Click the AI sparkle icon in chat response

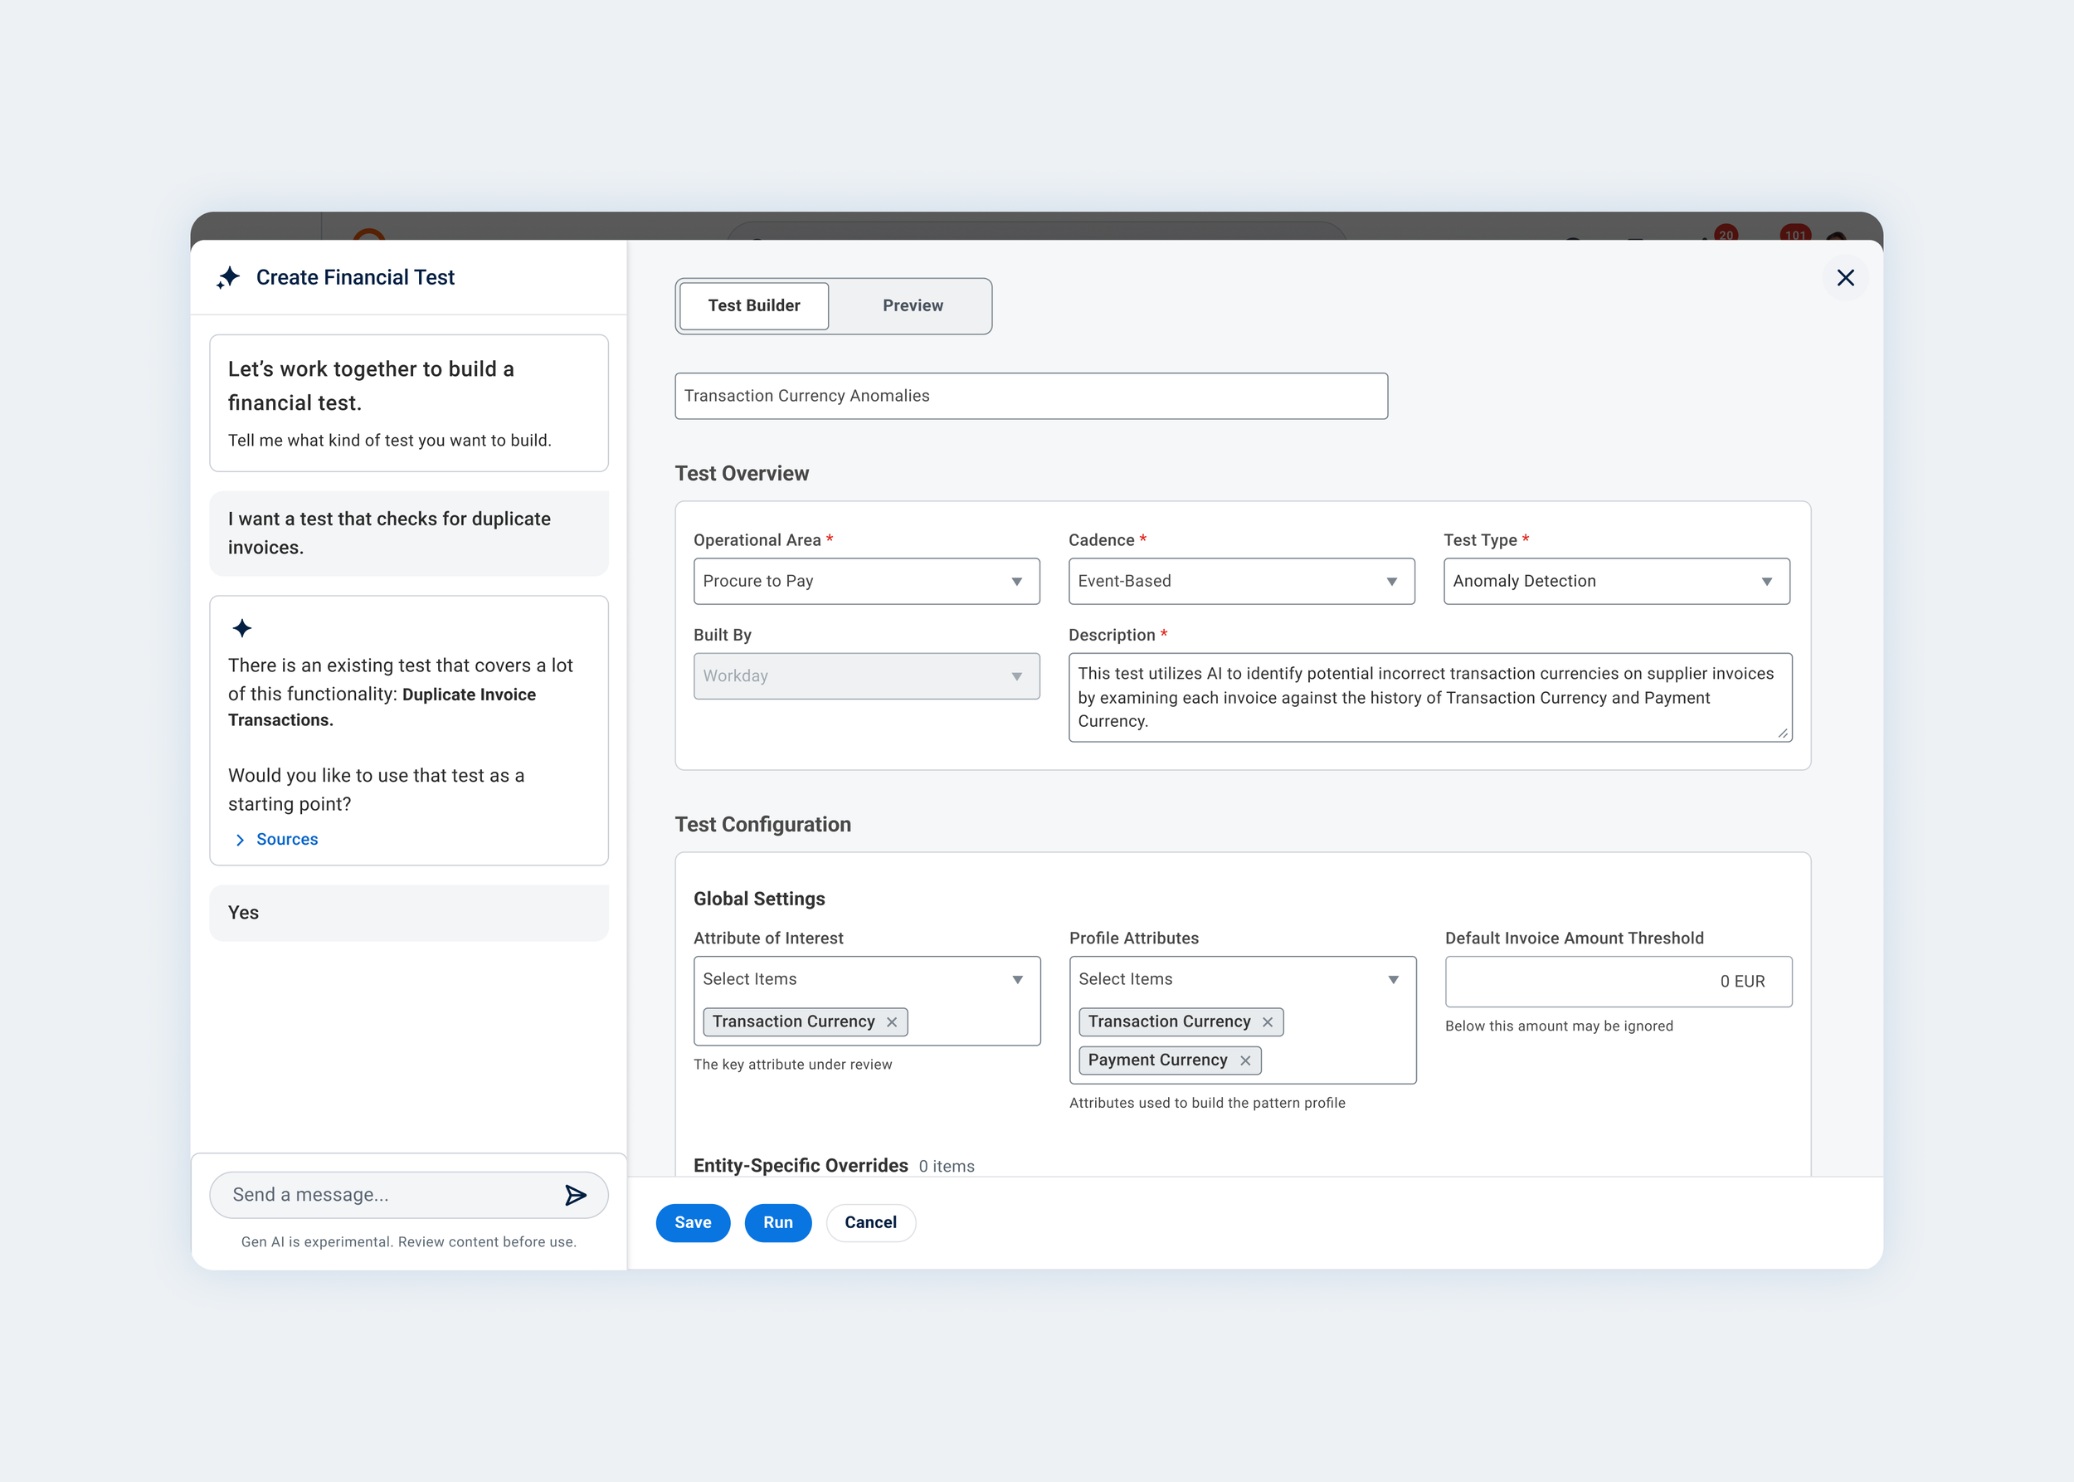(241, 628)
